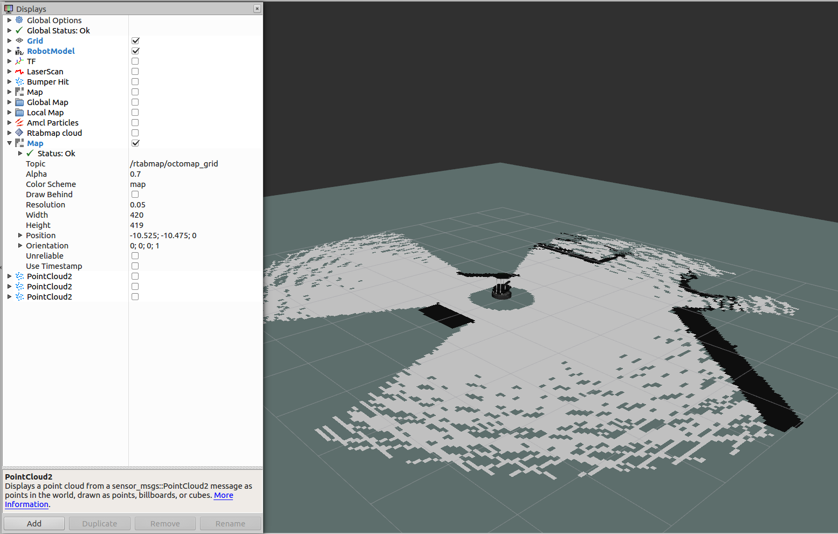This screenshot has height=534, width=838.
Task: Select the RobotModel robot icon
Action: tap(19, 51)
